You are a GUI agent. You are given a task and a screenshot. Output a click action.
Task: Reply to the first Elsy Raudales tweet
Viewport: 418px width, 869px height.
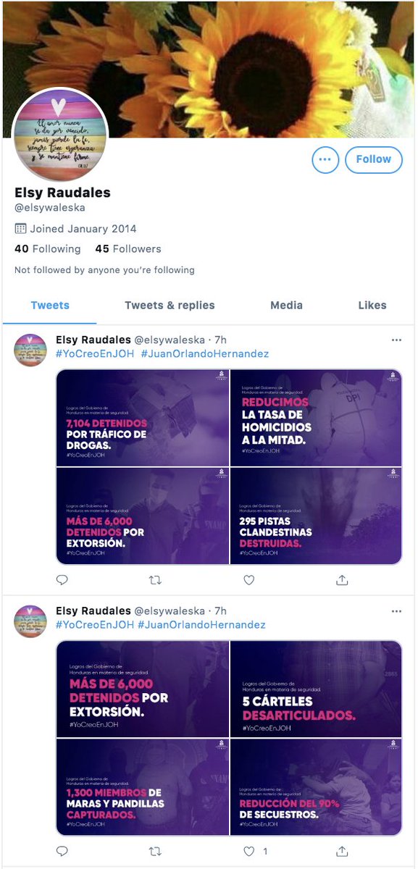tap(62, 580)
